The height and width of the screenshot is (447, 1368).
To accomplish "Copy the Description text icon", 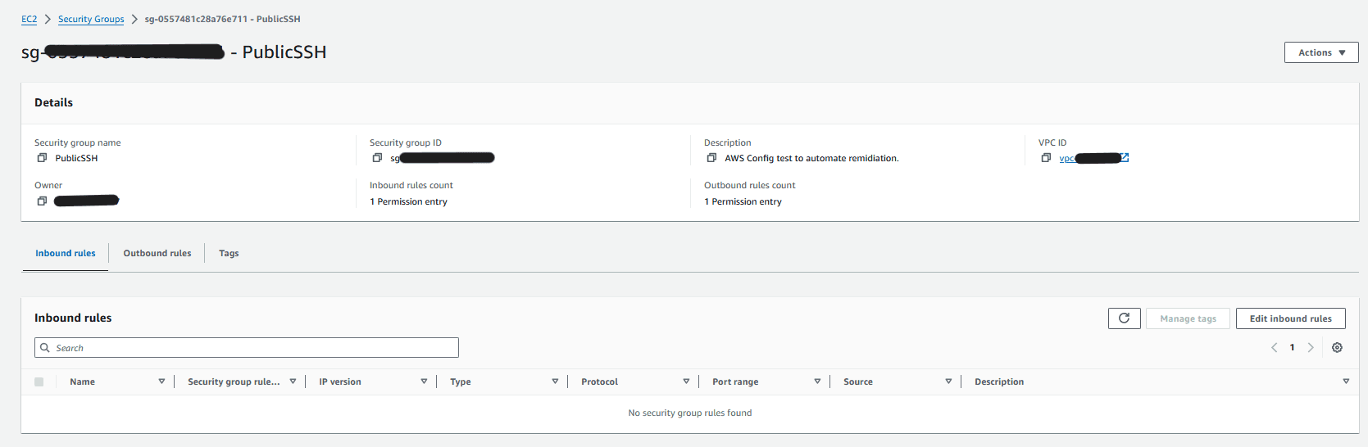I will click(x=711, y=158).
